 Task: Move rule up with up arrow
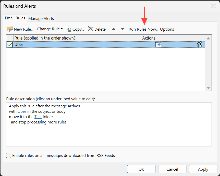[114, 29]
